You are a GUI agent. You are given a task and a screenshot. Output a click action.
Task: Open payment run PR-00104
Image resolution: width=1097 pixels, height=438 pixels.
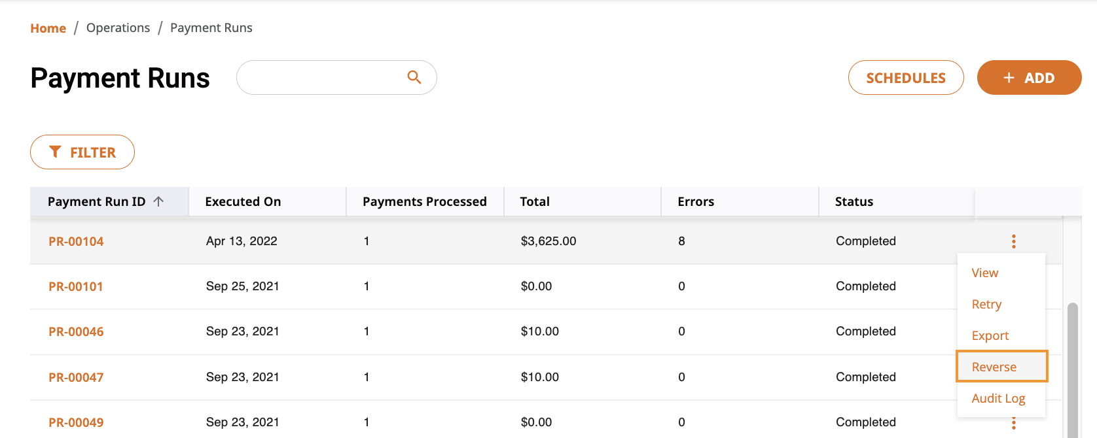click(76, 241)
